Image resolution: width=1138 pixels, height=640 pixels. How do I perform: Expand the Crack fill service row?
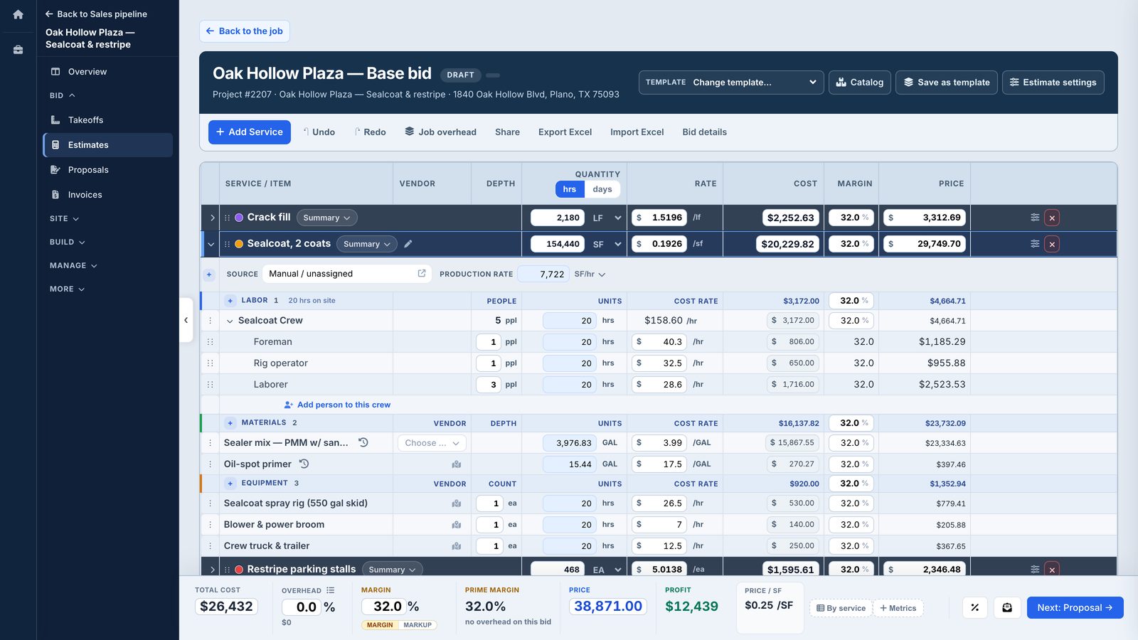pos(212,218)
